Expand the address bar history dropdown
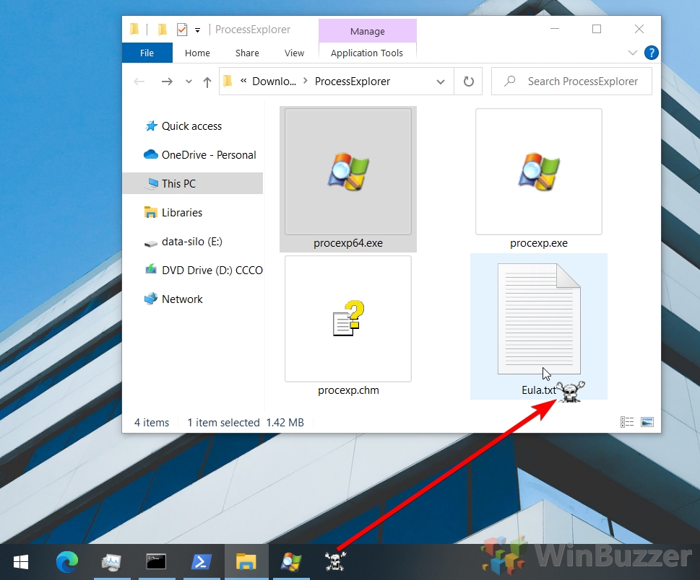This screenshot has width=700, height=580. coord(441,82)
